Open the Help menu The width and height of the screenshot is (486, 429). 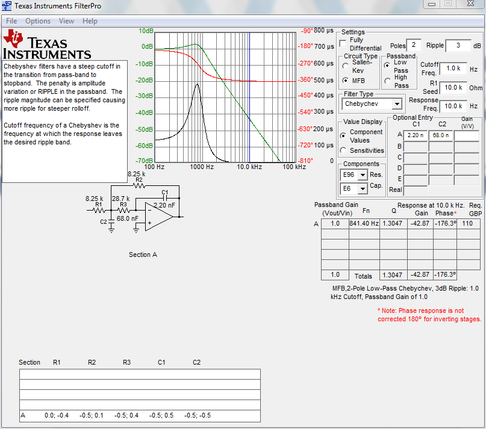90,21
